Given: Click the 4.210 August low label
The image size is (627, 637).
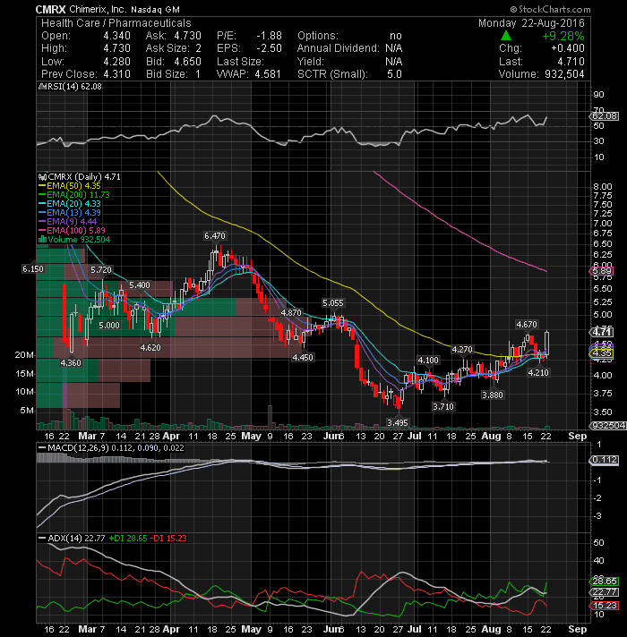Looking at the screenshot, I should pyautogui.click(x=538, y=372).
